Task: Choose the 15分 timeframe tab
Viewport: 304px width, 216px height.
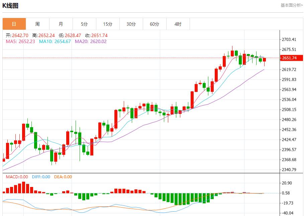Action: (x=108, y=24)
